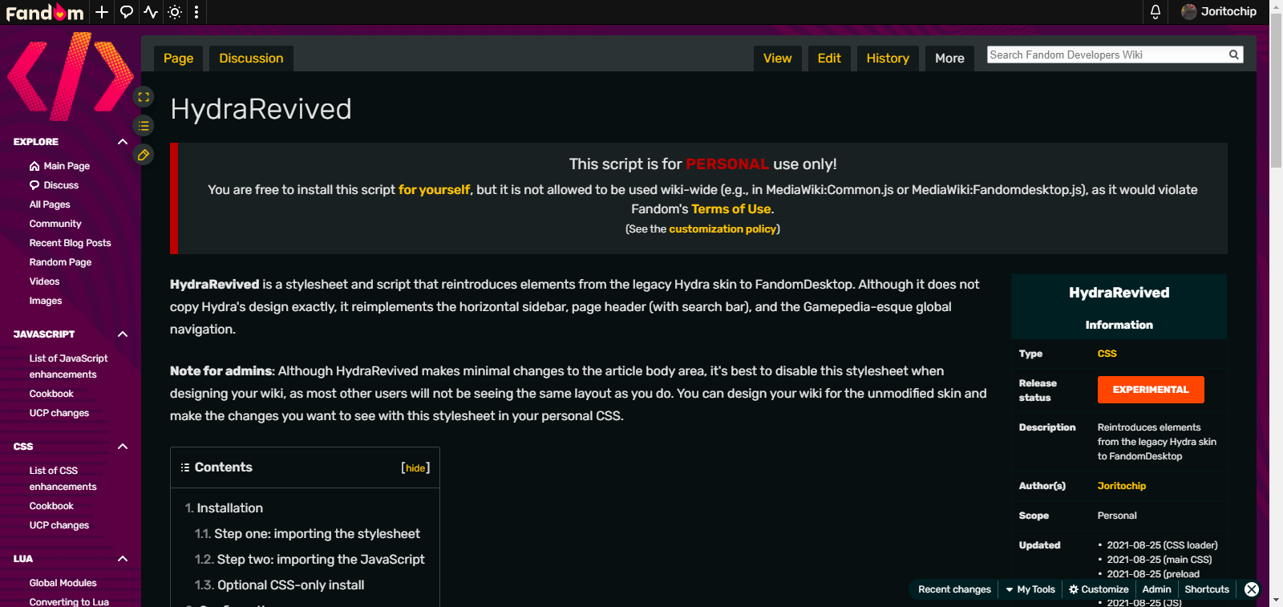
Task: Collapse the Lua sidebar section
Action: [123, 559]
